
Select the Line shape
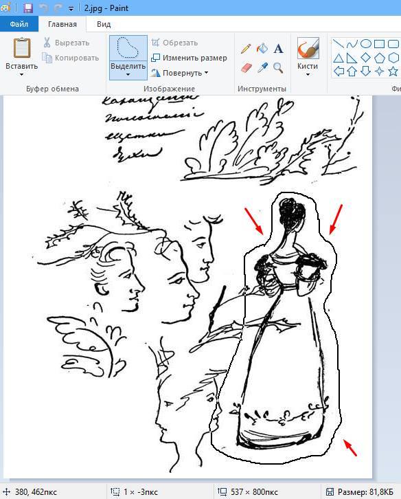339,43
